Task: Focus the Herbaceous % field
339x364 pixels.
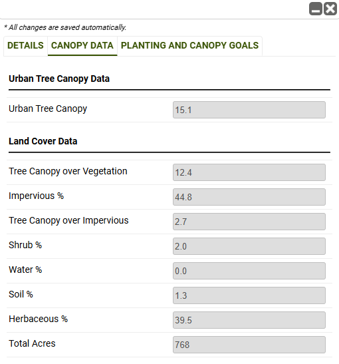Action: point(249,320)
